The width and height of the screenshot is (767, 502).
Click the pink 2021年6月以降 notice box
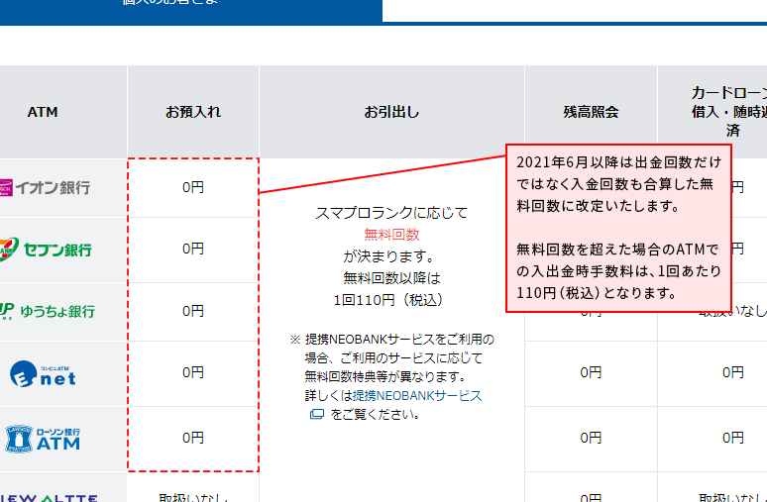(x=618, y=228)
